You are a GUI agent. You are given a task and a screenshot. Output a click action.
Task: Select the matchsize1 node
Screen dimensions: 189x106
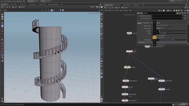pos(162,81)
